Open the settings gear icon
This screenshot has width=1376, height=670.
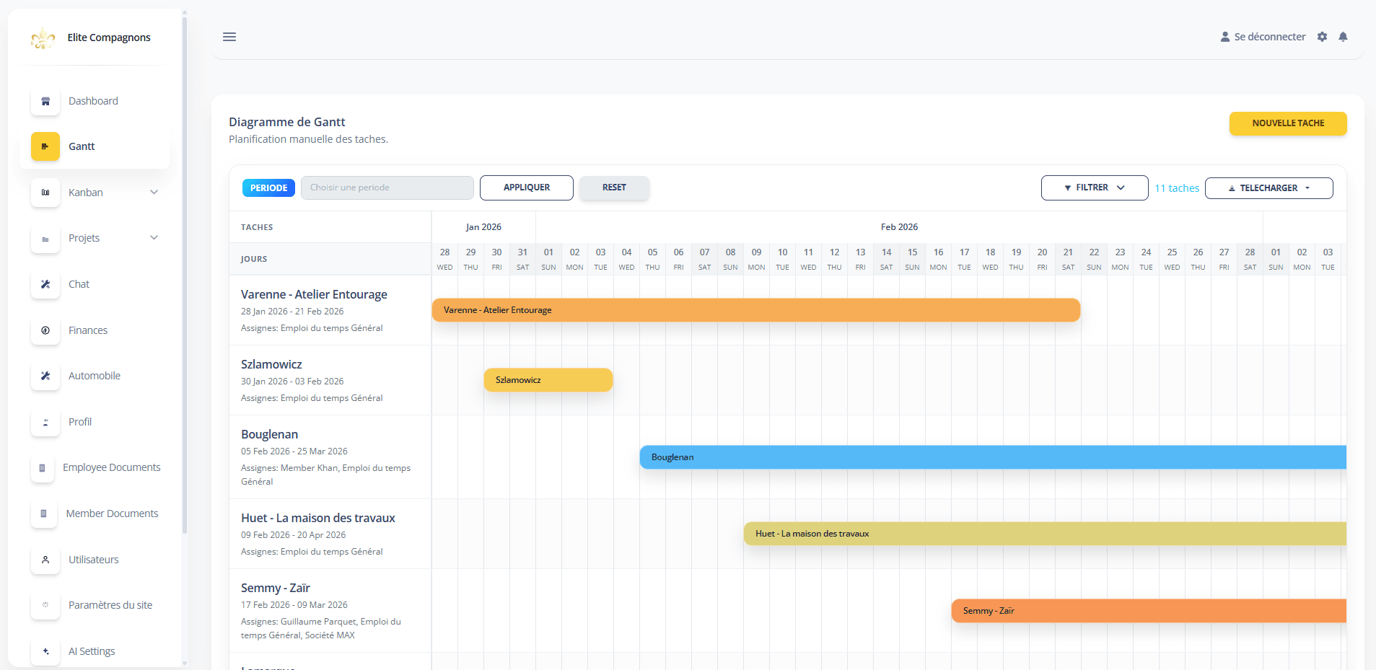(x=1322, y=37)
